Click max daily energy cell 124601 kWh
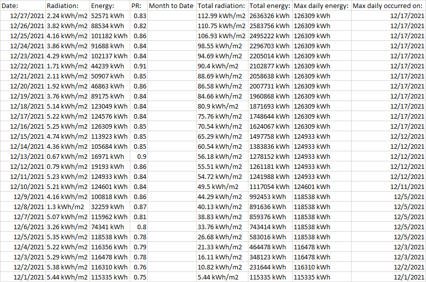The width and height of the screenshot is (426, 282). pos(322,186)
